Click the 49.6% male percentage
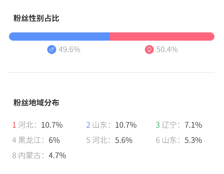Screen dimensions: 224x174 [70, 50]
